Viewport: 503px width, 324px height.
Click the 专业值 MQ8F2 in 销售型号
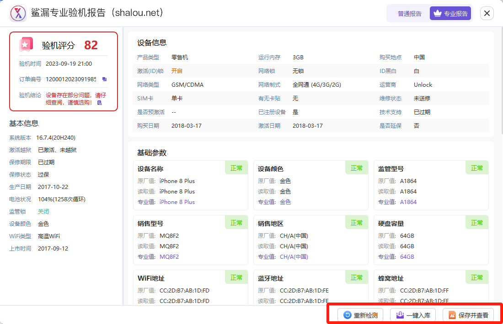pos(169,257)
